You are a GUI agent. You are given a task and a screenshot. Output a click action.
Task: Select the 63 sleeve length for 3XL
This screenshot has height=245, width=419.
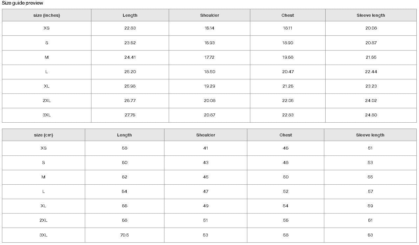[x=370, y=235]
